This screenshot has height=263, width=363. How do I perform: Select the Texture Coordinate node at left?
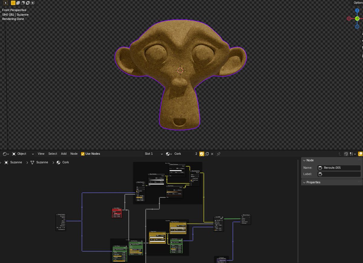61,222
